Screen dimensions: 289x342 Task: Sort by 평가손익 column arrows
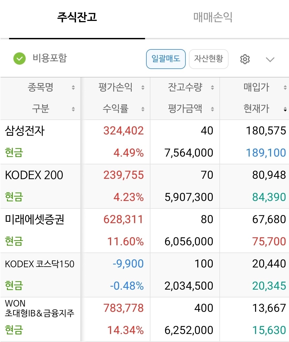point(143,87)
